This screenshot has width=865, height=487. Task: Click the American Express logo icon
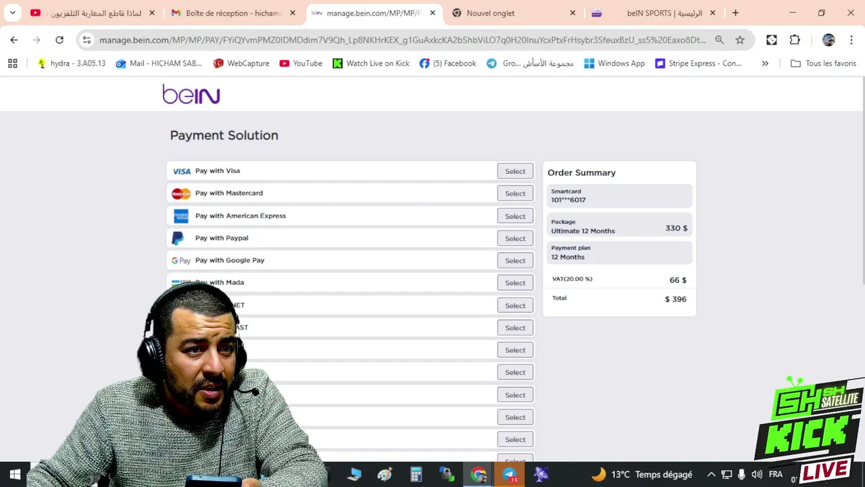(181, 216)
